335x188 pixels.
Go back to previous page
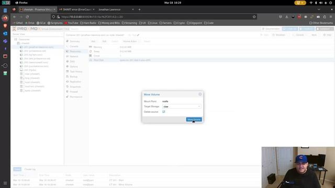[x=15, y=17]
